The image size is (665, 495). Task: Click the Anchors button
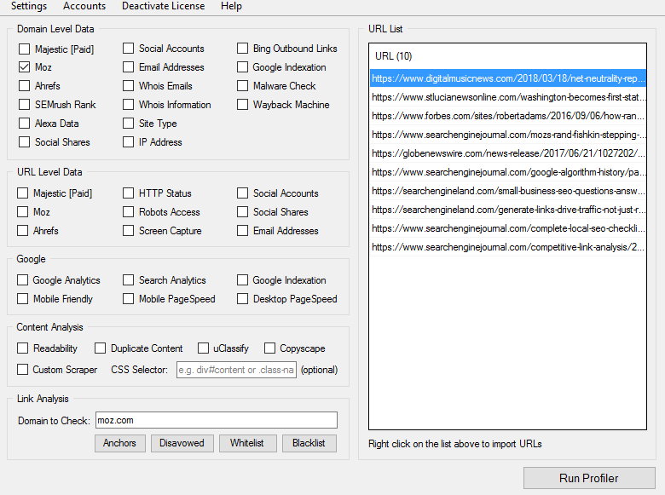(119, 443)
